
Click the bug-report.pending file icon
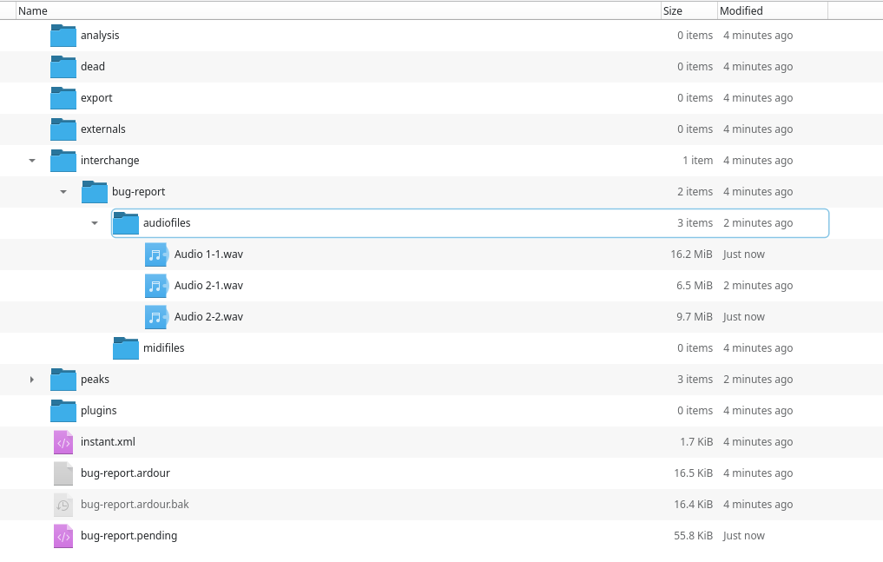click(63, 536)
